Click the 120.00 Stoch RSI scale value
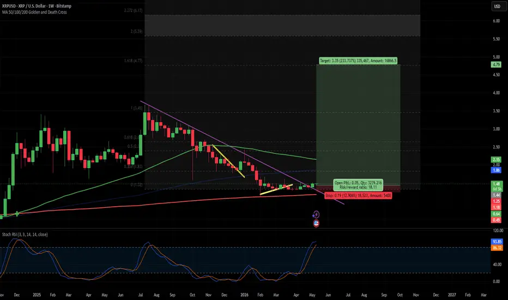The width and height of the screenshot is (508, 300). click(x=498, y=231)
